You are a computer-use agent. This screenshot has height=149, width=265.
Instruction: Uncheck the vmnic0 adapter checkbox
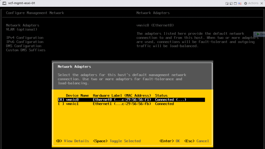61,100
